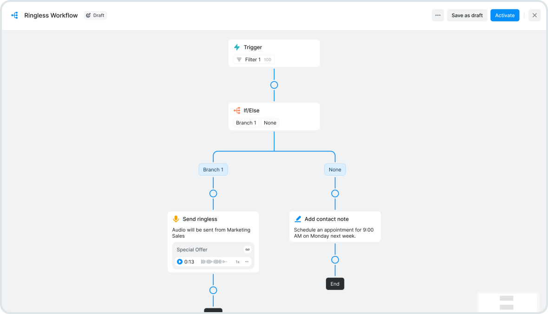Click the Special Offer audio name
This screenshot has height=314, width=548.
click(x=192, y=249)
